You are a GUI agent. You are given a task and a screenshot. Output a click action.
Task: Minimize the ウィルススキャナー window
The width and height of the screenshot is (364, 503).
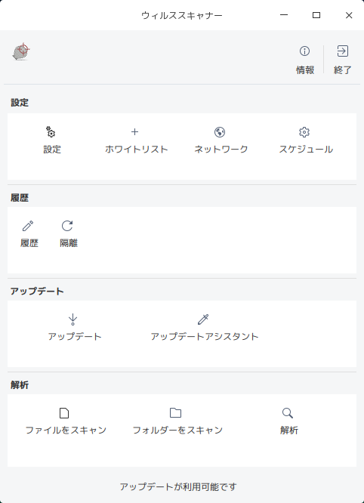[x=284, y=15]
